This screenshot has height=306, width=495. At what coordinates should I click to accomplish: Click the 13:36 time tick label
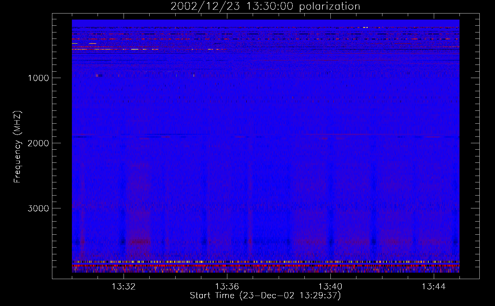click(227, 286)
